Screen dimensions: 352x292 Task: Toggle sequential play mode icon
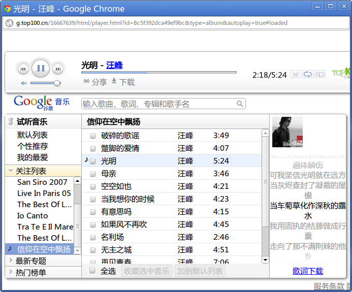(296, 74)
